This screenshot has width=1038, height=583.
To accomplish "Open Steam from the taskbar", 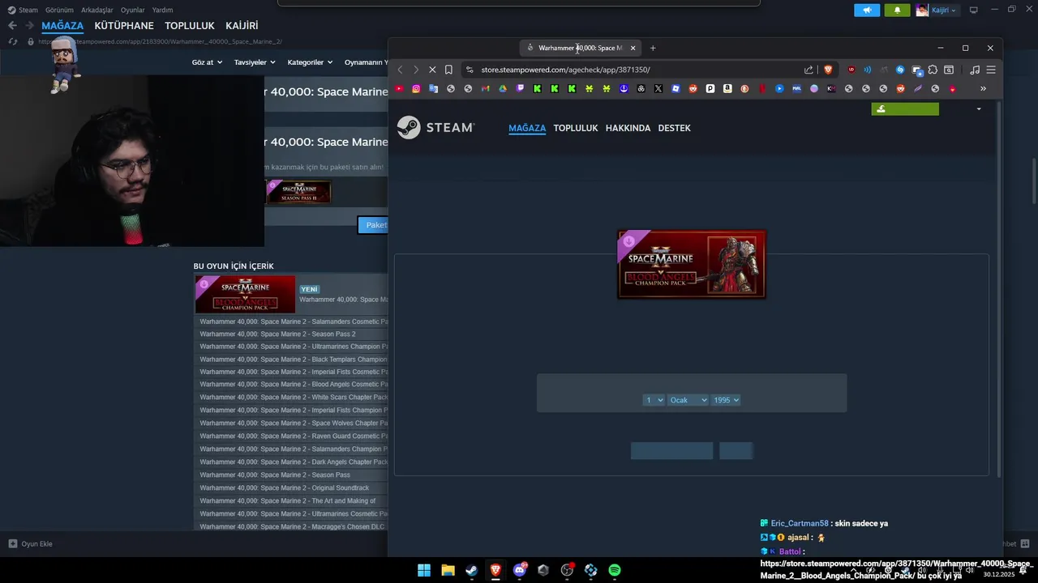I will point(471,570).
